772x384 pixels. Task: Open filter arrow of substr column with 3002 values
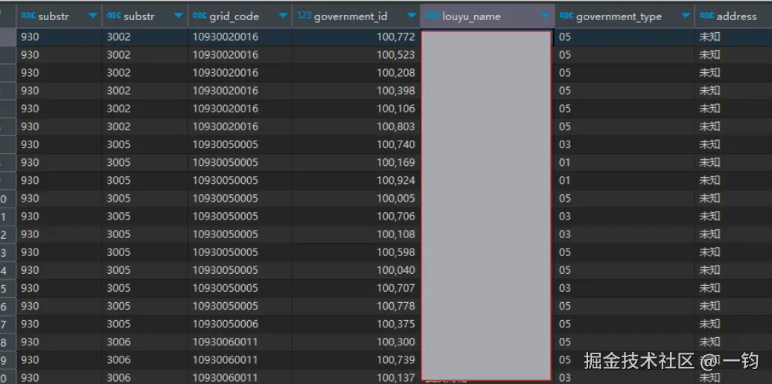178,16
